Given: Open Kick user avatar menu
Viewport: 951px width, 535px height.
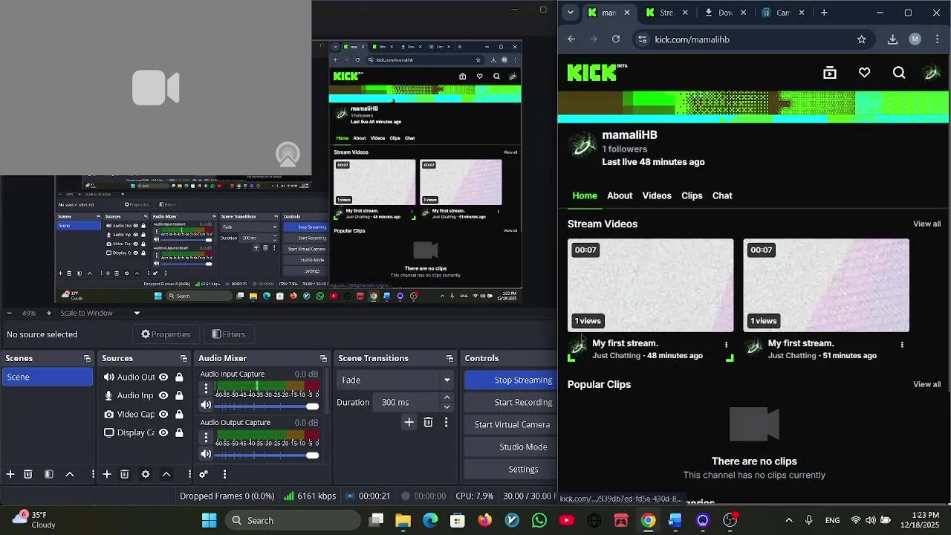Looking at the screenshot, I should (932, 73).
